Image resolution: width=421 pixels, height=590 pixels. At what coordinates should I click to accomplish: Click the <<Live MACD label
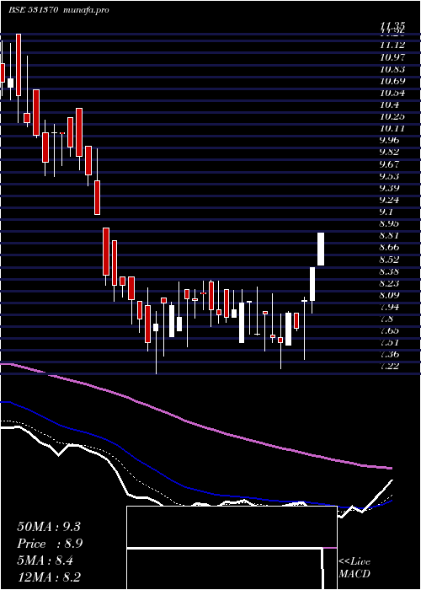[x=354, y=568]
